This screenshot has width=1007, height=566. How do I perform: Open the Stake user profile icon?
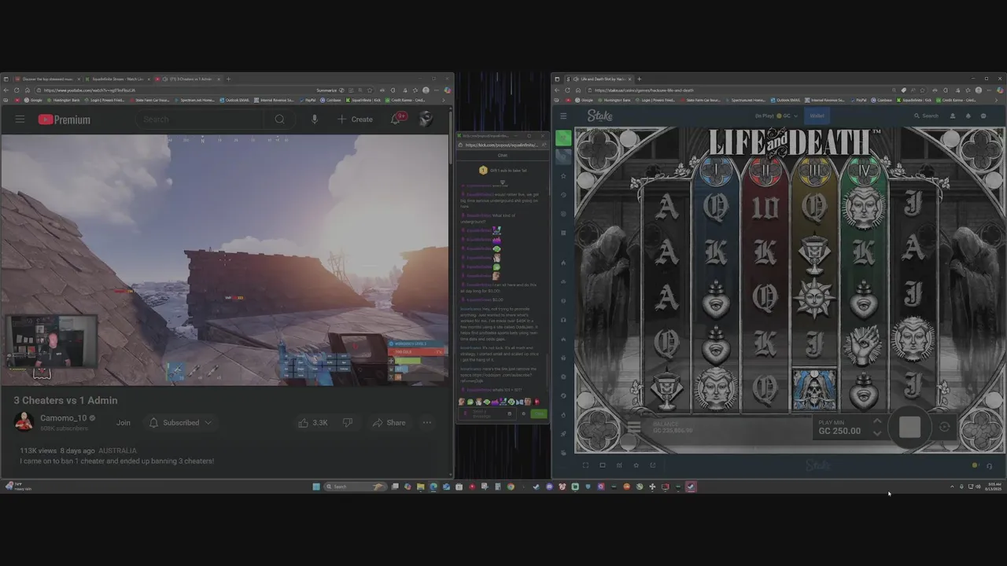(x=953, y=116)
